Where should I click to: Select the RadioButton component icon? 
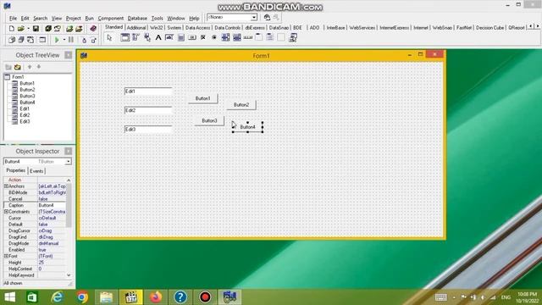214,37
